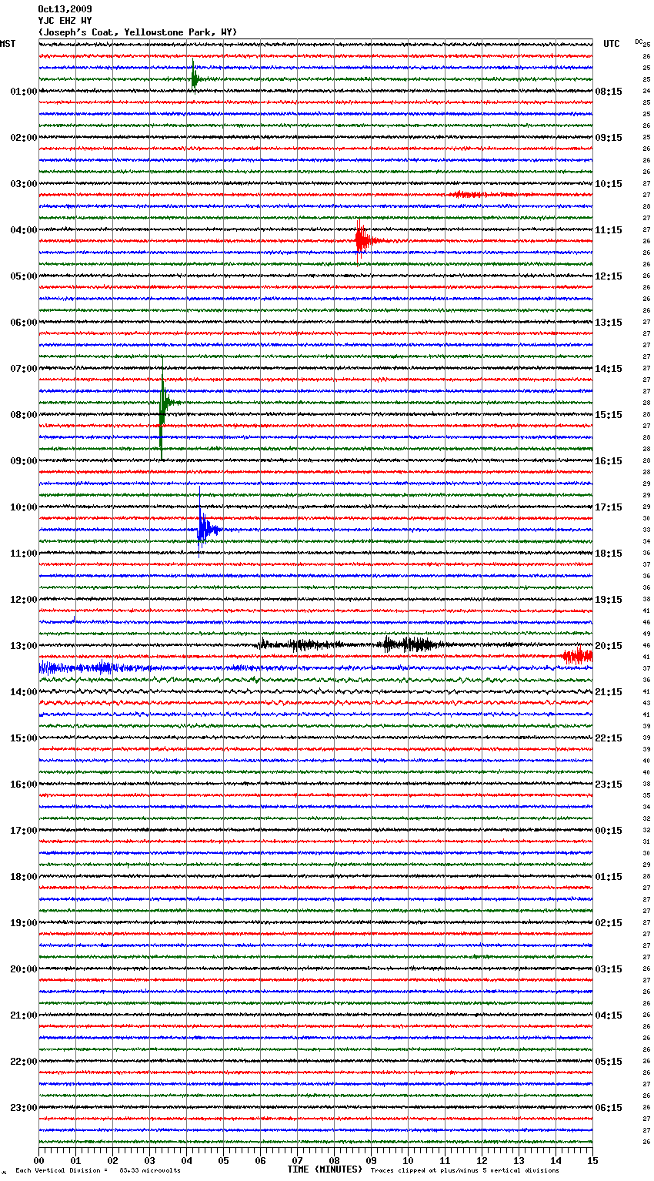Viewport: 654px width, 1181px height.
Task: Select the 05:00 MST row label
Action: [24, 276]
